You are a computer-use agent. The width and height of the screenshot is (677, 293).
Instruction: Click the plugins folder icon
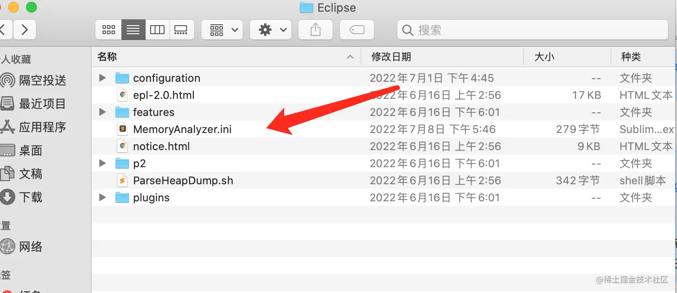[x=122, y=197]
